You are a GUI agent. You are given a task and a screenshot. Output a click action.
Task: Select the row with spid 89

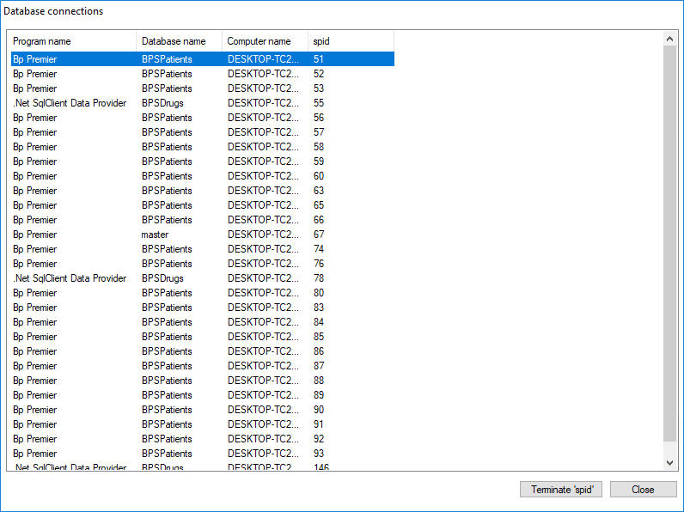click(203, 395)
